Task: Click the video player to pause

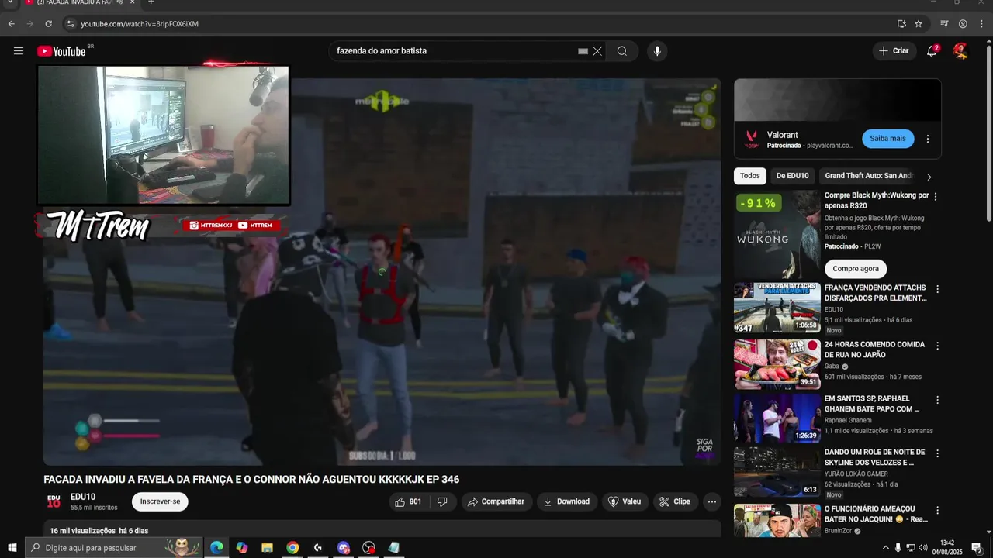Action: (382, 271)
